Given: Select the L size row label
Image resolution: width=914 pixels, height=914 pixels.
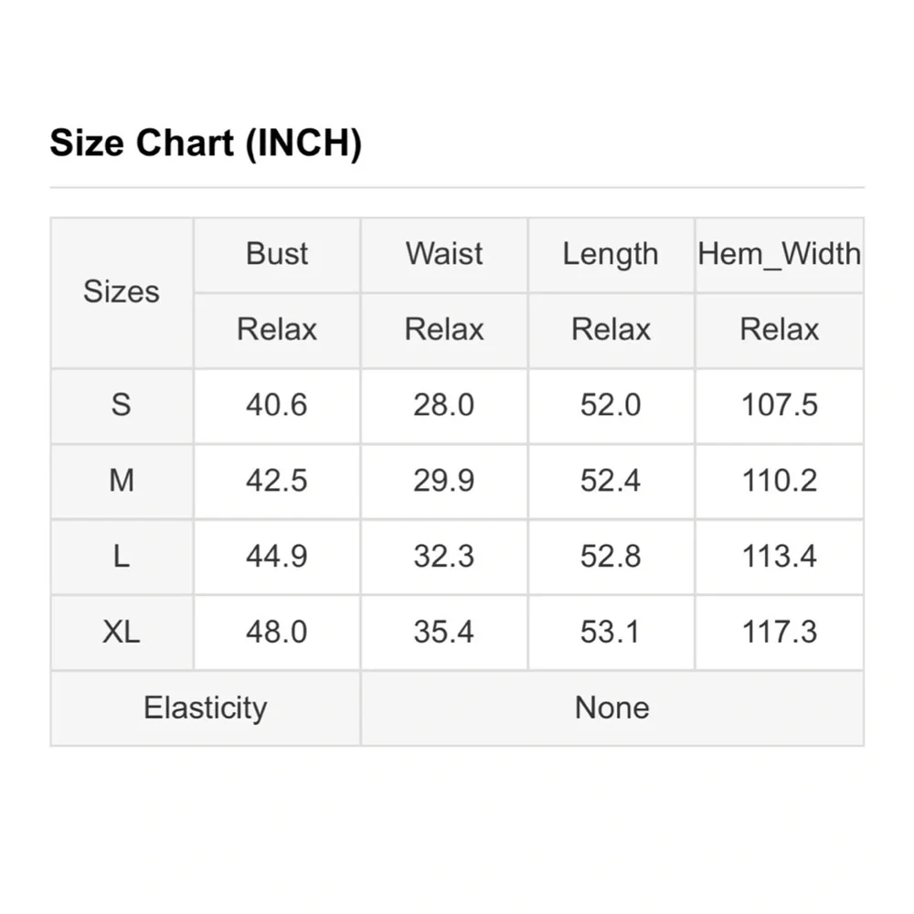Looking at the screenshot, I should click(x=122, y=557).
